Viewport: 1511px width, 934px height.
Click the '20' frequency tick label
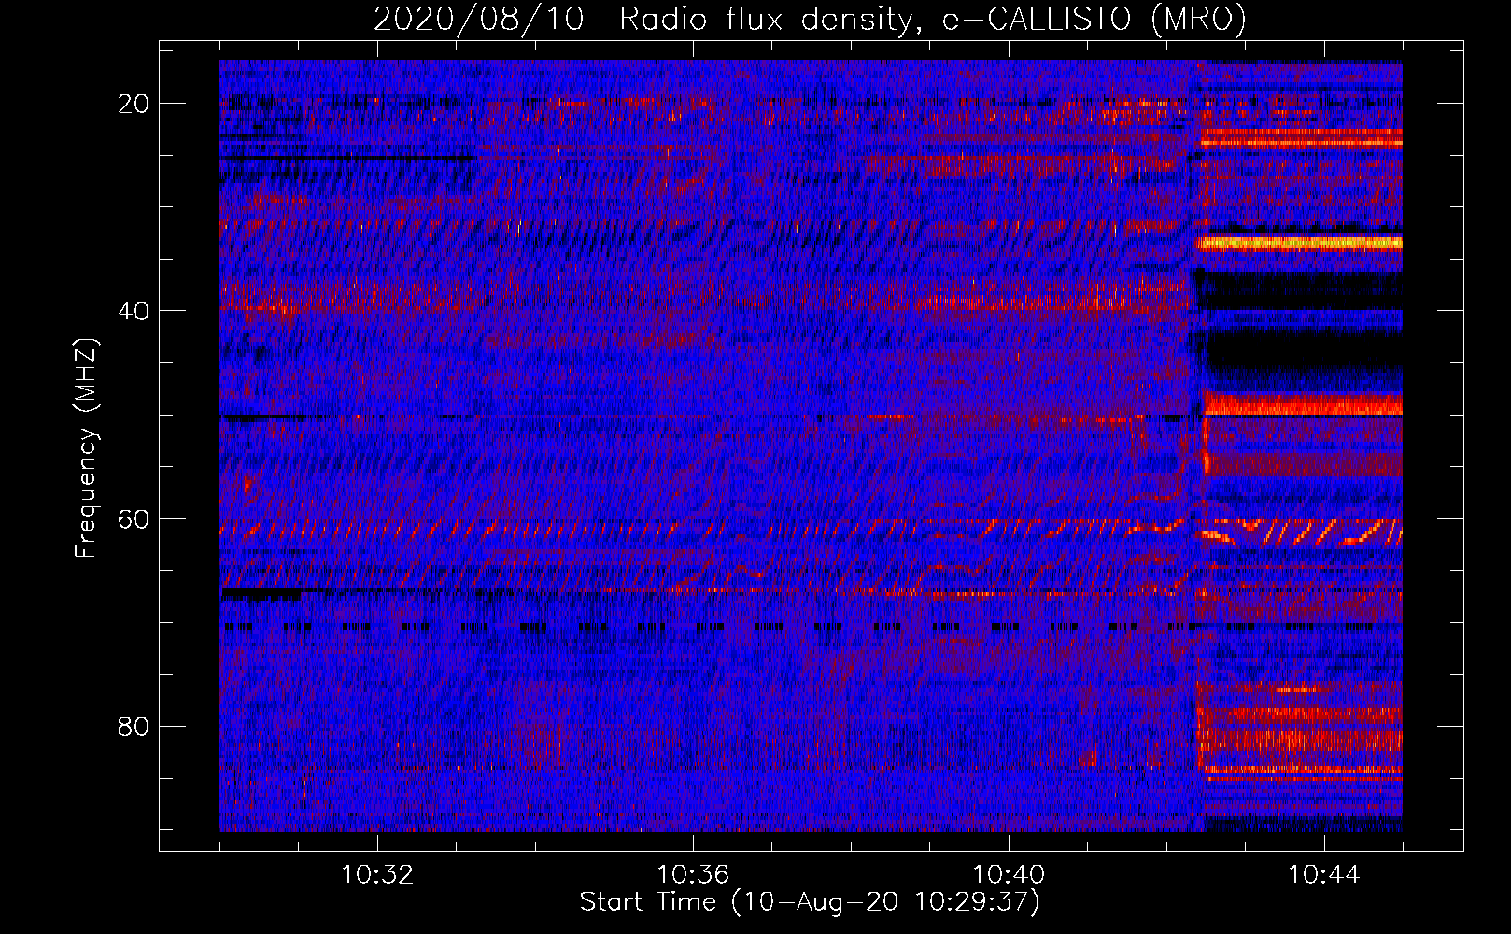(x=134, y=104)
